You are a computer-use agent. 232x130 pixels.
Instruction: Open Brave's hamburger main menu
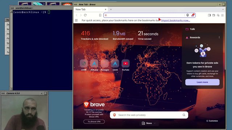(222, 15)
